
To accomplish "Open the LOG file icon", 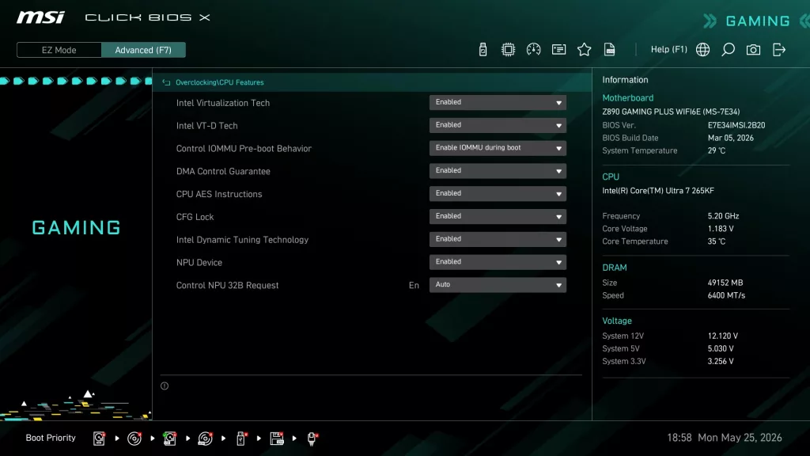I will pyautogui.click(x=609, y=50).
